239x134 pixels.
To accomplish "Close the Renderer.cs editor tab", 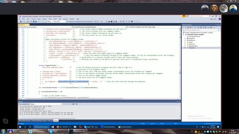I will pos(28,25).
